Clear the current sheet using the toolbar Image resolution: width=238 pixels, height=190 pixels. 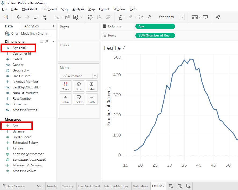(75, 17)
